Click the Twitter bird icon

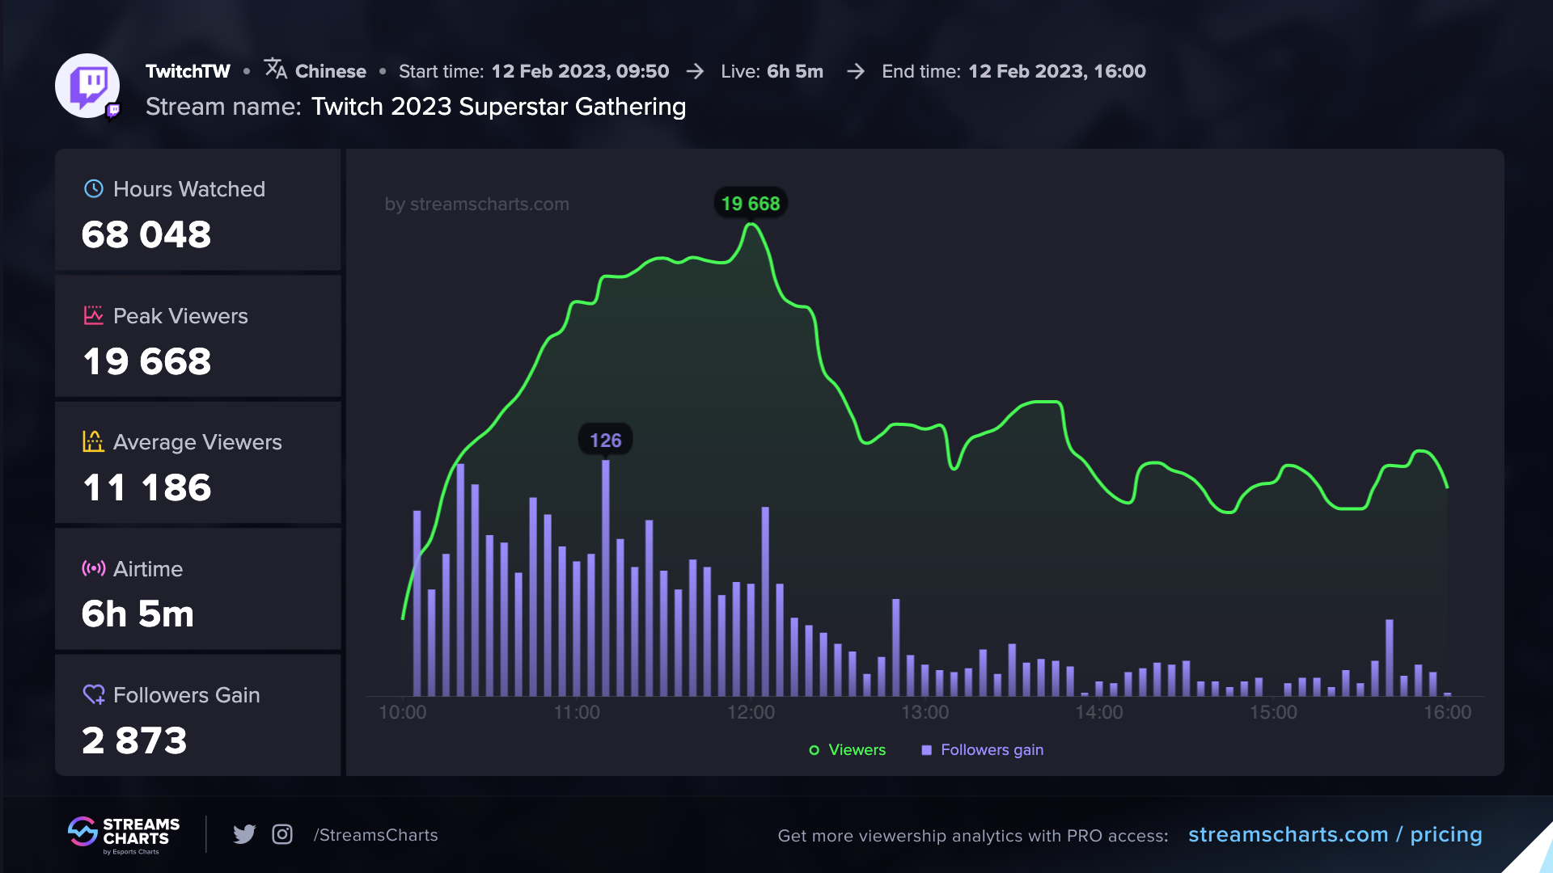[x=243, y=833]
